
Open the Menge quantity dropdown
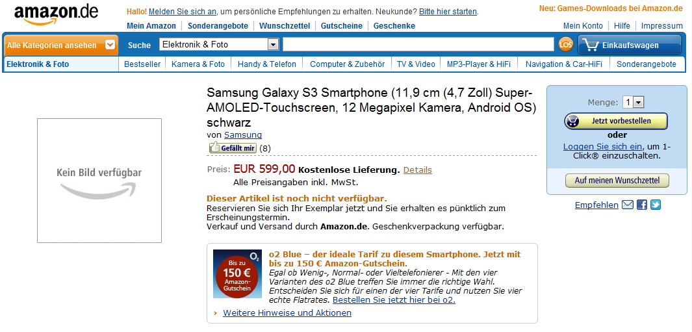point(638,102)
